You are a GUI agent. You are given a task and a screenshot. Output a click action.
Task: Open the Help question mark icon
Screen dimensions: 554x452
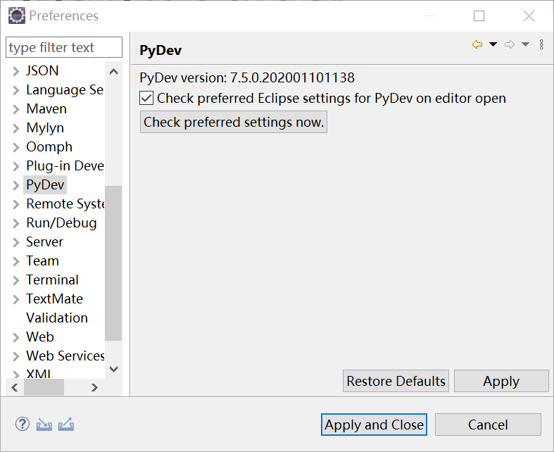click(23, 425)
